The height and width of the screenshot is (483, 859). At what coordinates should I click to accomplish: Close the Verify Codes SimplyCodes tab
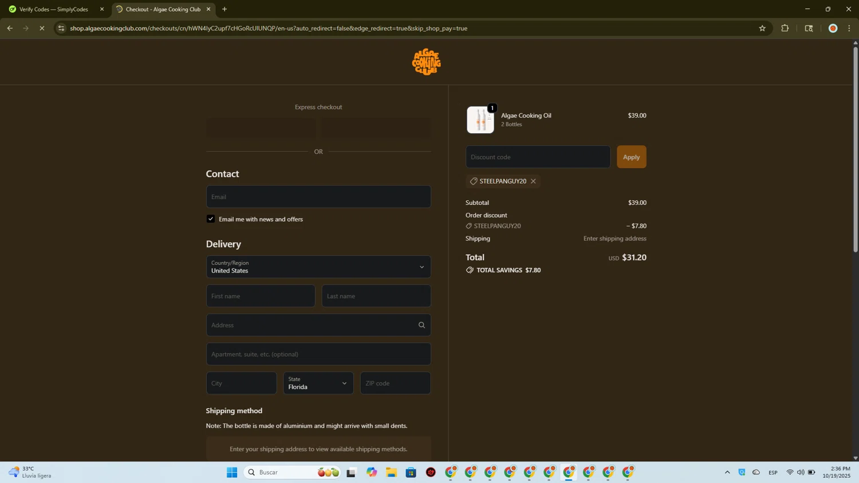(x=102, y=9)
